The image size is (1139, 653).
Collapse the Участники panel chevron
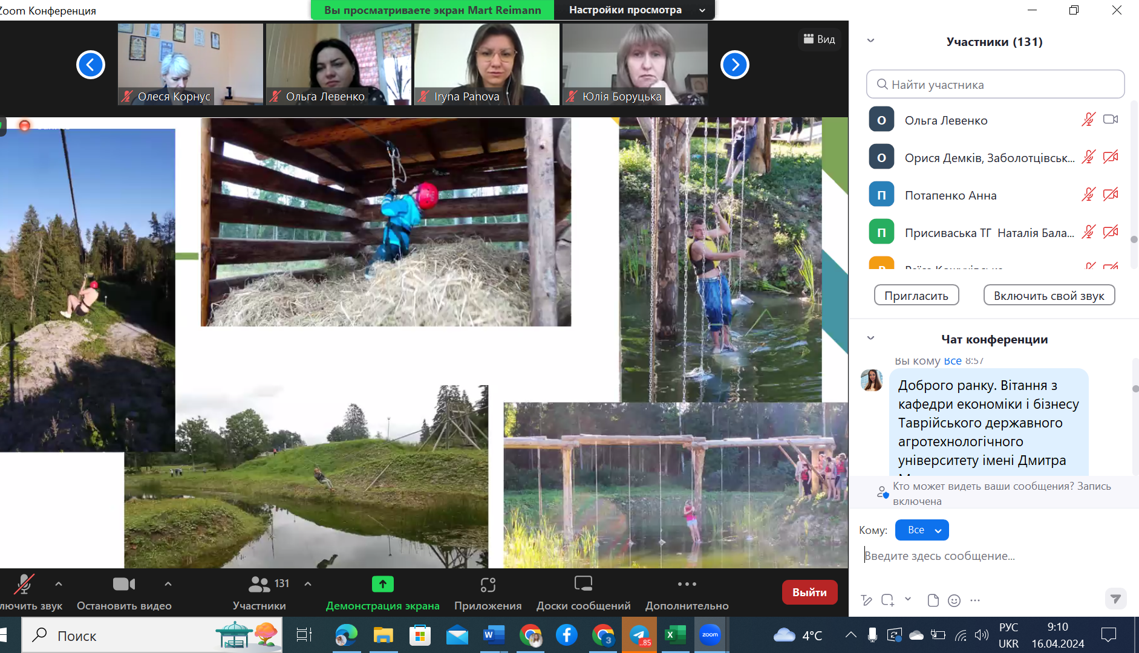871,41
